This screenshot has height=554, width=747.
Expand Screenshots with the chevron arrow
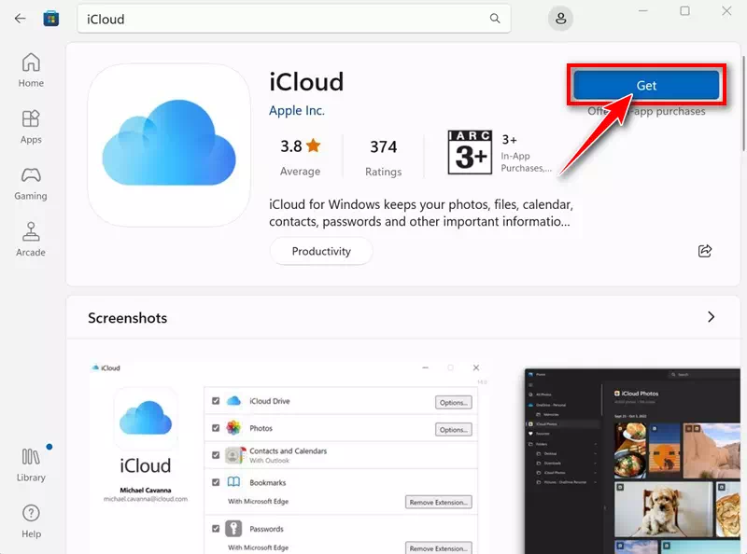point(711,317)
